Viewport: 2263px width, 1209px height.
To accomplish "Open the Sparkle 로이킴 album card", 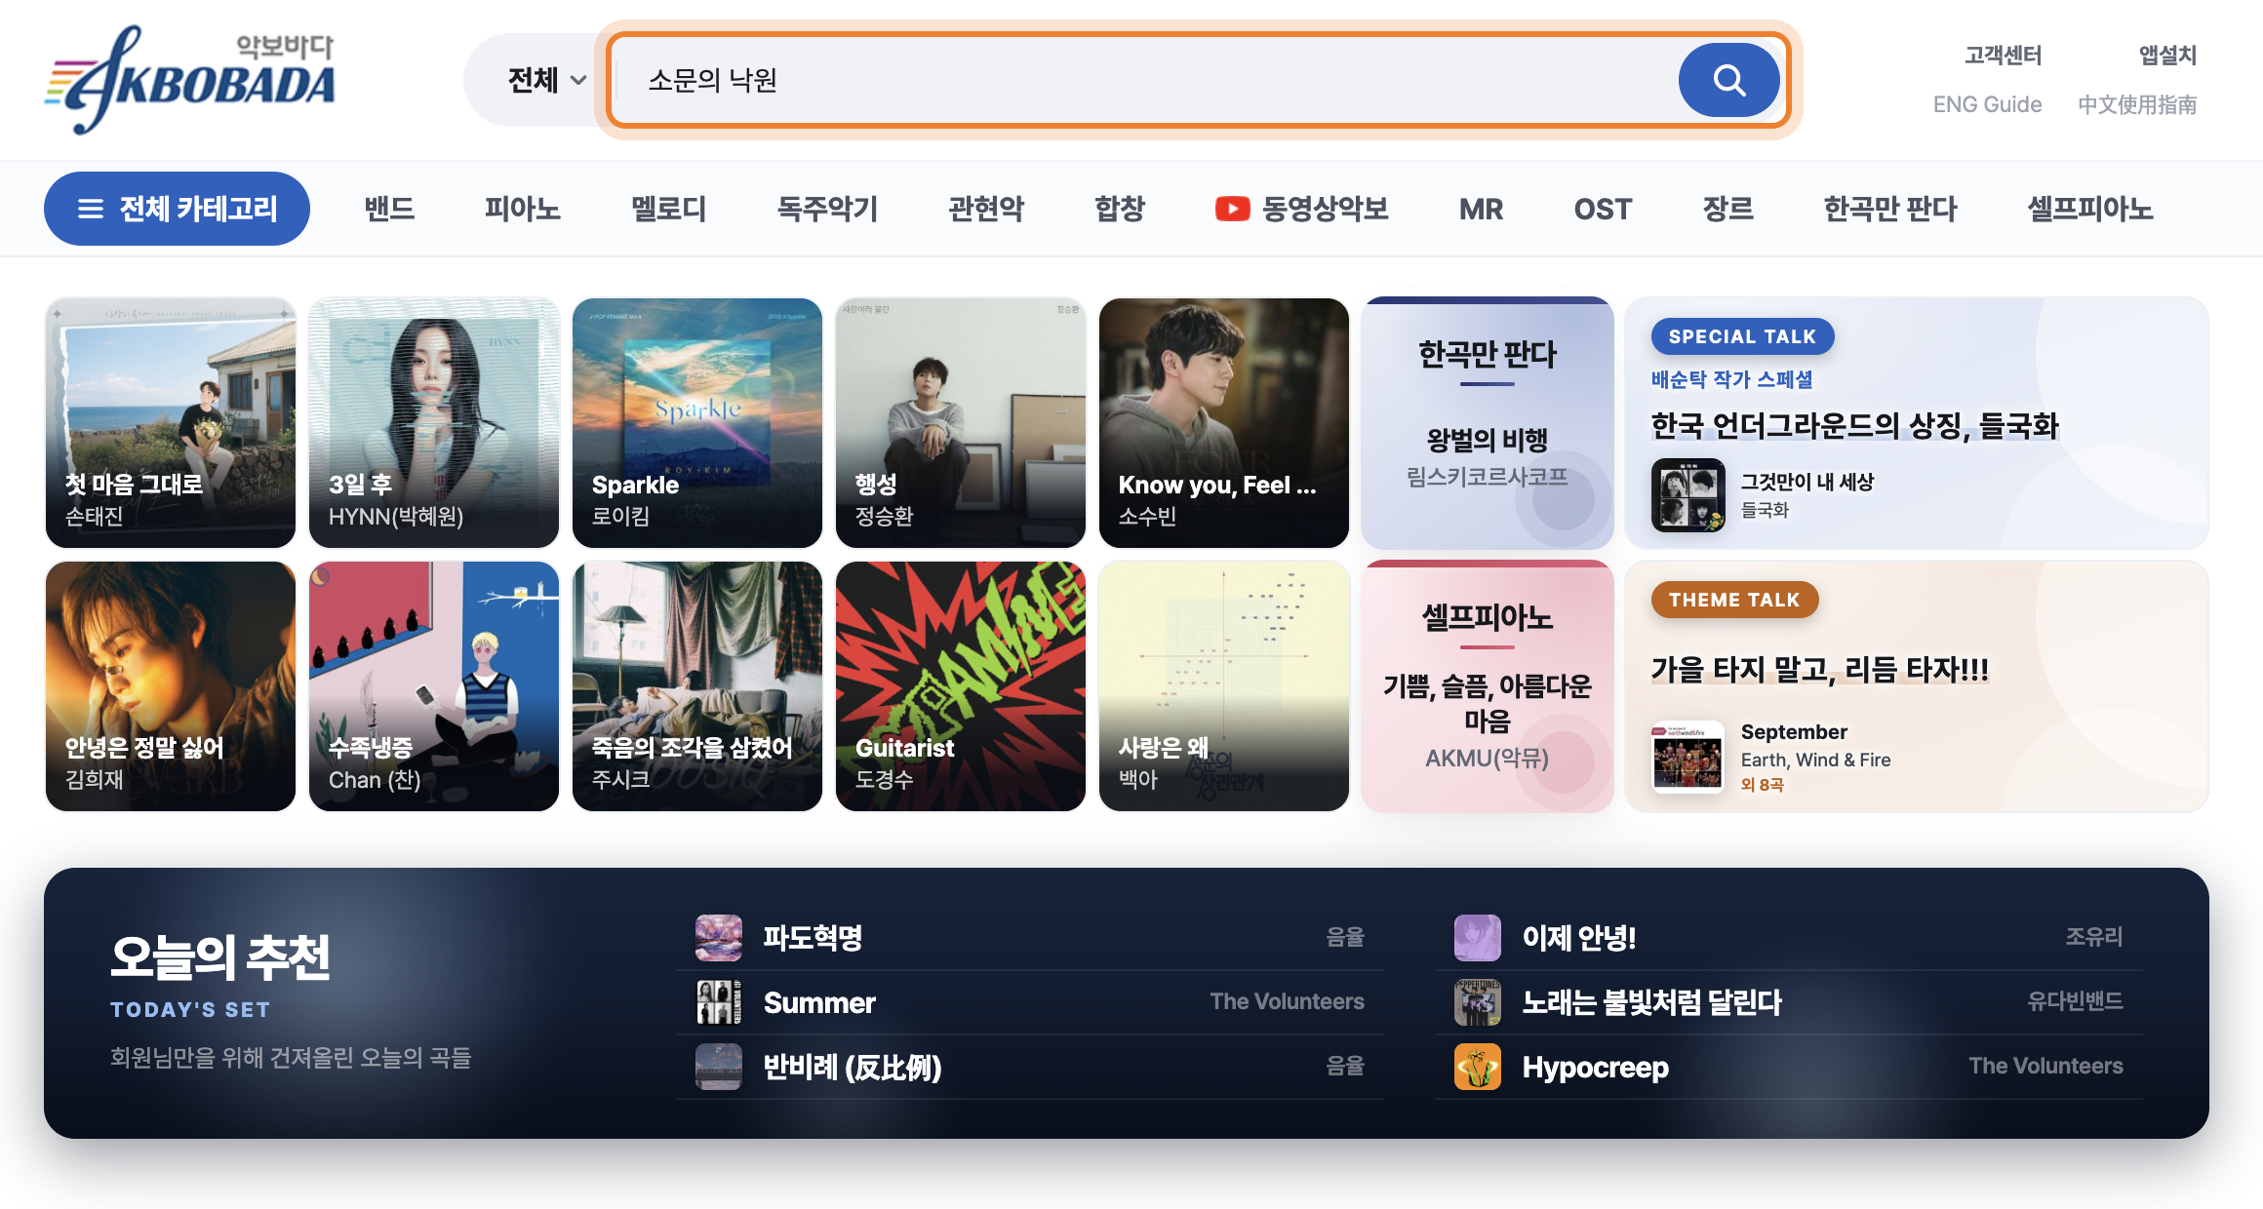I will (x=697, y=423).
